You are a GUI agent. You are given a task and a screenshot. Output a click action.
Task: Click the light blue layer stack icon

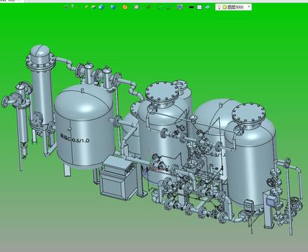tap(207, 7)
